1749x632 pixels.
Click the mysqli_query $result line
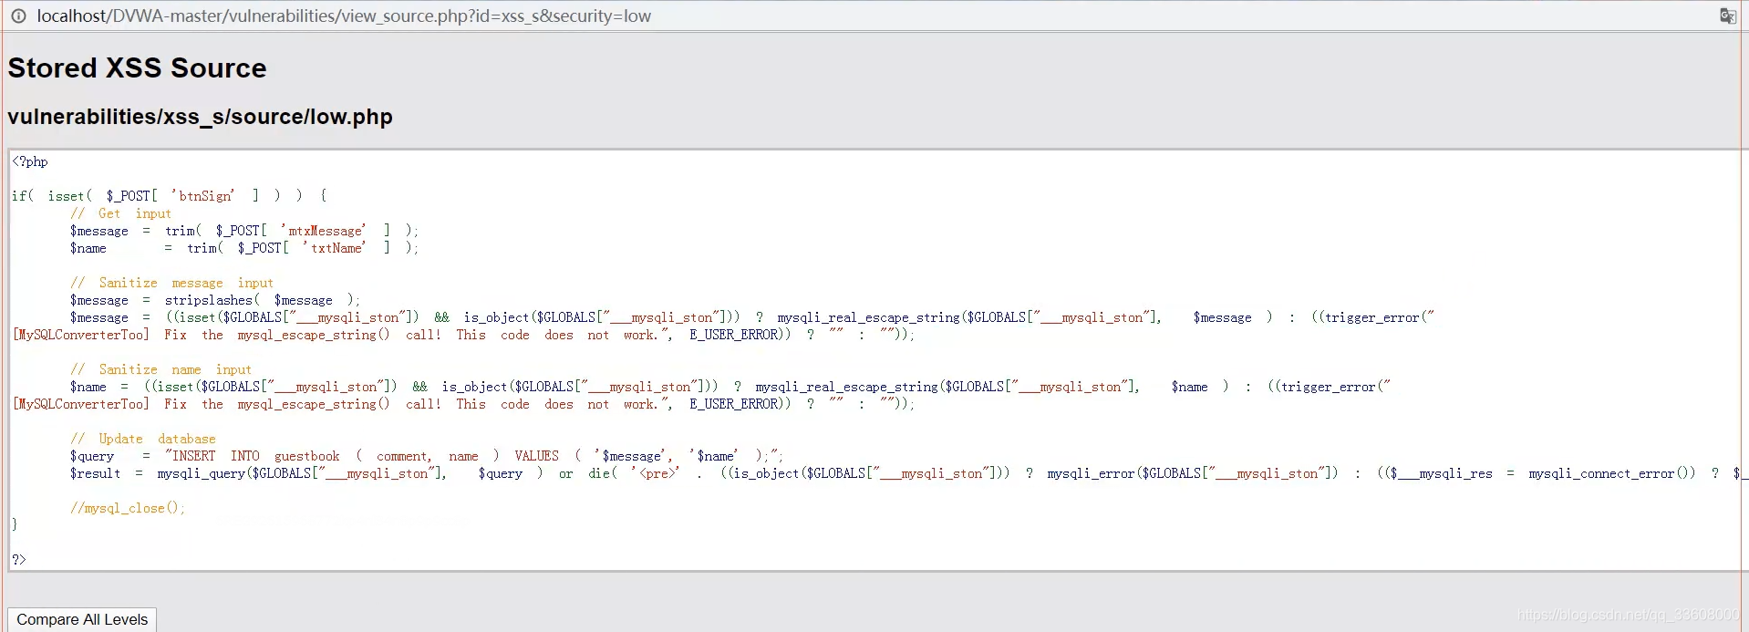pyautogui.click(x=907, y=473)
